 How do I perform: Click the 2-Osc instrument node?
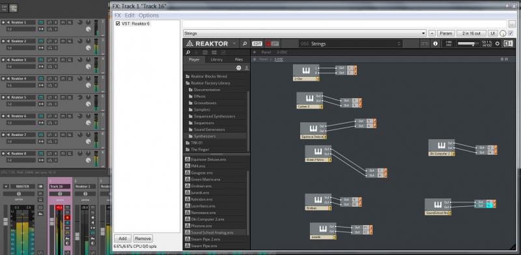pos(306,73)
